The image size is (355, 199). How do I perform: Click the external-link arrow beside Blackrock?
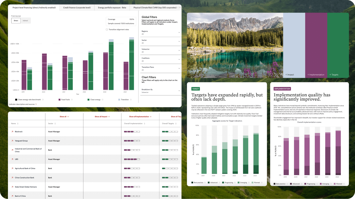(x=12, y=131)
